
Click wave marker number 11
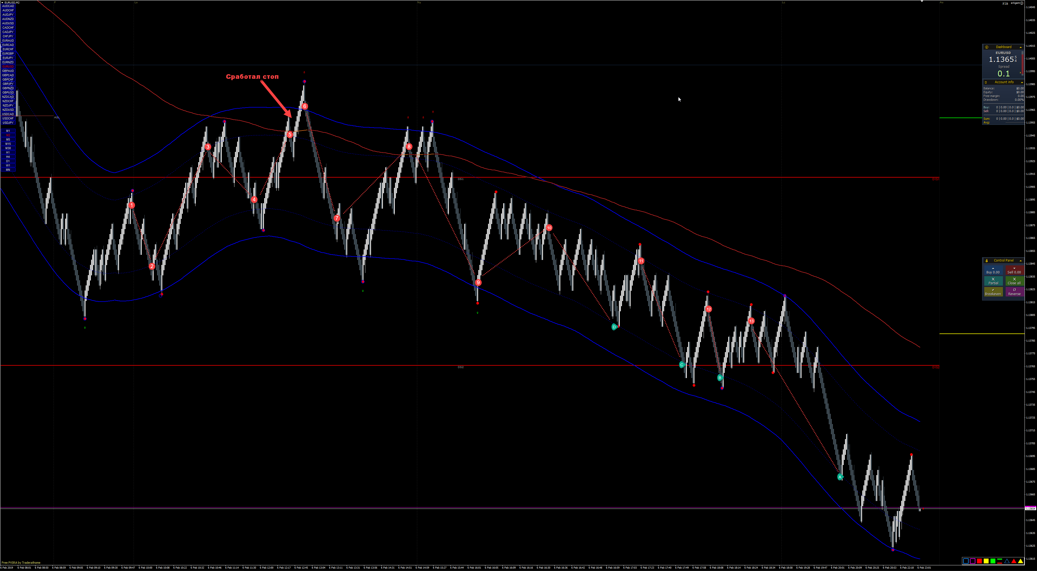click(641, 261)
